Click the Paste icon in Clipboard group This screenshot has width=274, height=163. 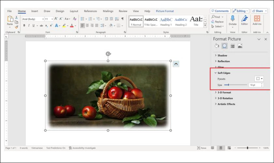10,19
